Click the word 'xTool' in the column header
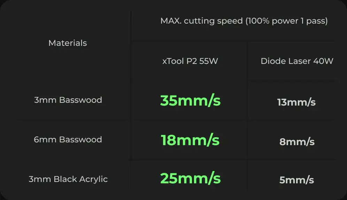347x200 pixels. (x=173, y=61)
